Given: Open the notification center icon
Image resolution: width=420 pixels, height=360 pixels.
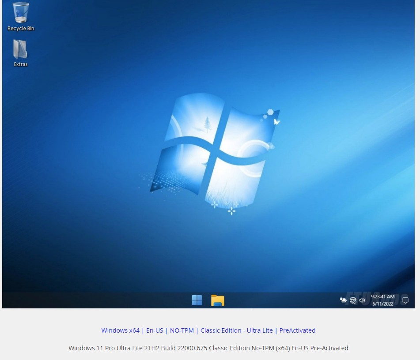Looking at the screenshot, I should 405,300.
